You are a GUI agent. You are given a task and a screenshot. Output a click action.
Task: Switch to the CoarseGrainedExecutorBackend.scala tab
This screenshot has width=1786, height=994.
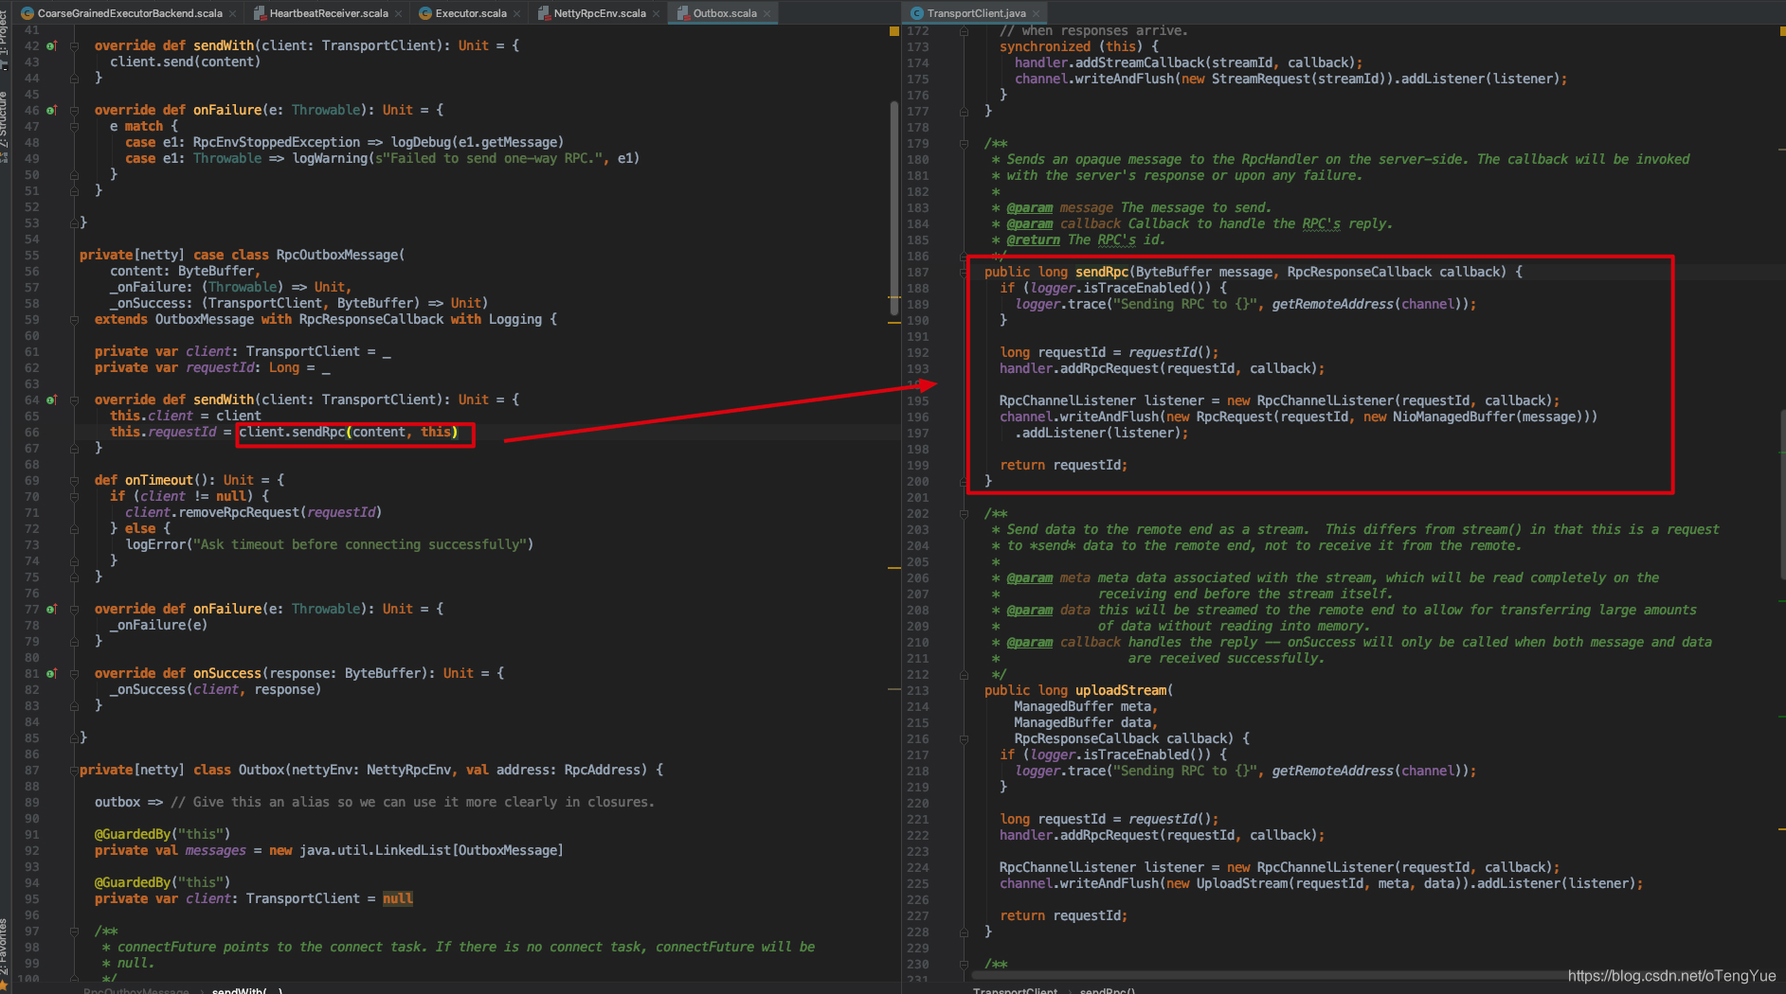pyautogui.click(x=130, y=13)
